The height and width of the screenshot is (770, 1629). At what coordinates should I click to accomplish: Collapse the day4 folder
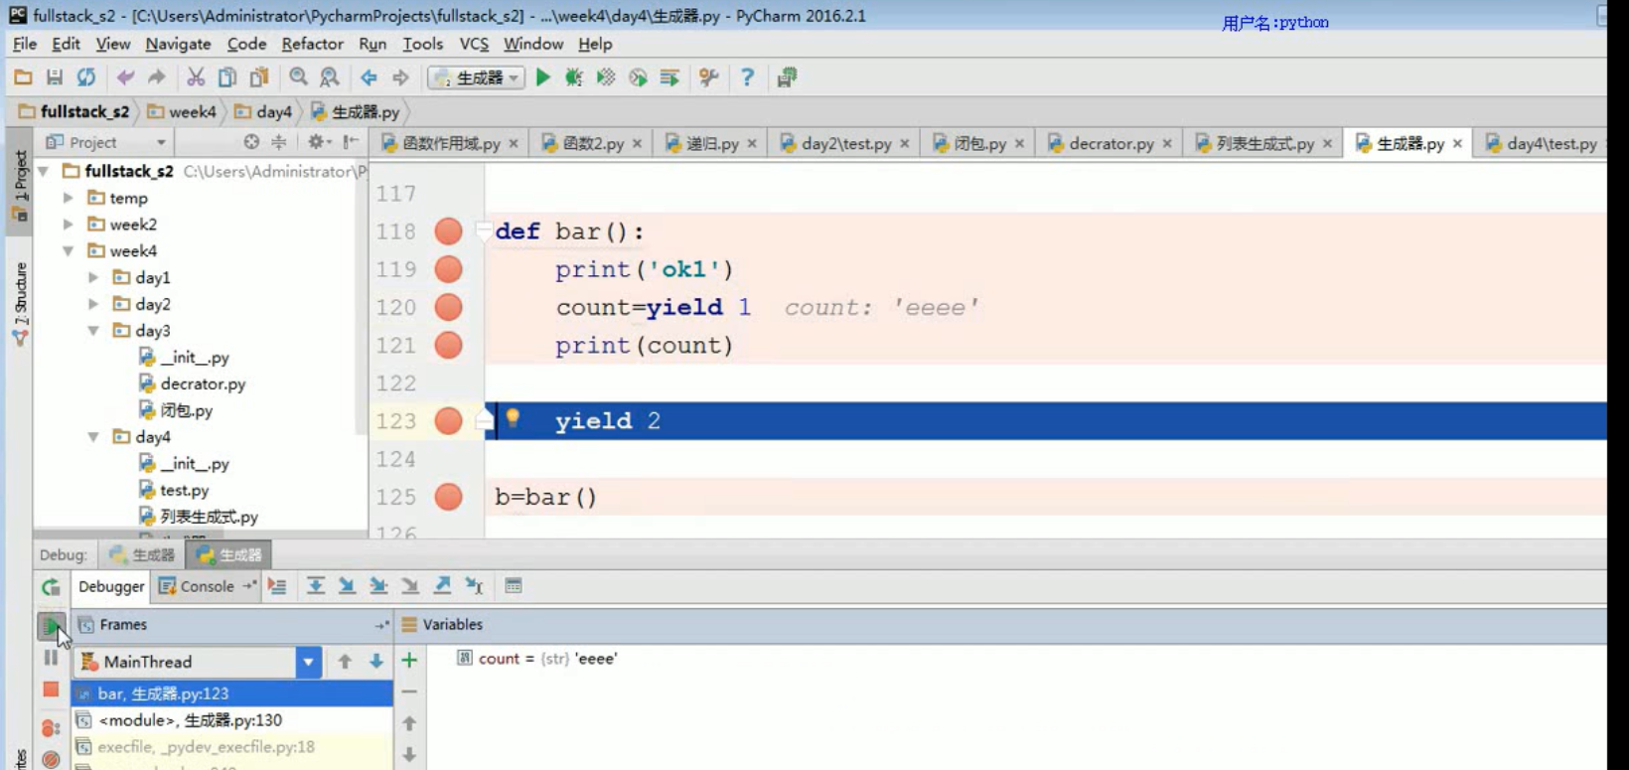pyautogui.click(x=93, y=437)
